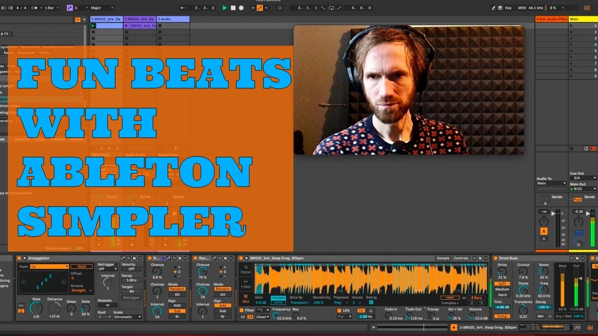The width and height of the screenshot is (598, 336).
Task: Open the Retrigger Off dropdown
Action: point(107,269)
